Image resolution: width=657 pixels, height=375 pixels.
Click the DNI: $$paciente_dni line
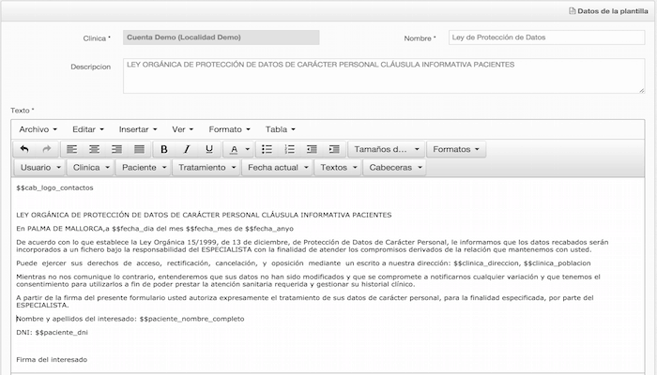(x=52, y=332)
